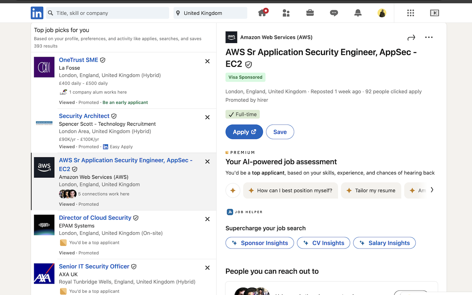Open the OneTrust SME job listing

pyautogui.click(x=79, y=60)
